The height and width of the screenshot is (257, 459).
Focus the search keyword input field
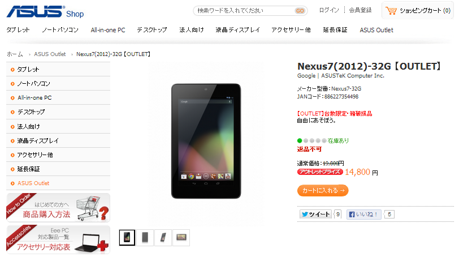point(244,11)
